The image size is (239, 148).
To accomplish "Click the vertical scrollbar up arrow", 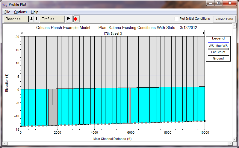I will click(235, 26).
